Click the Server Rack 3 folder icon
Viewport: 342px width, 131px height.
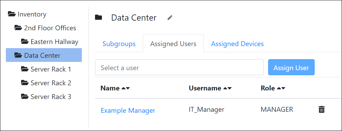click(x=25, y=97)
